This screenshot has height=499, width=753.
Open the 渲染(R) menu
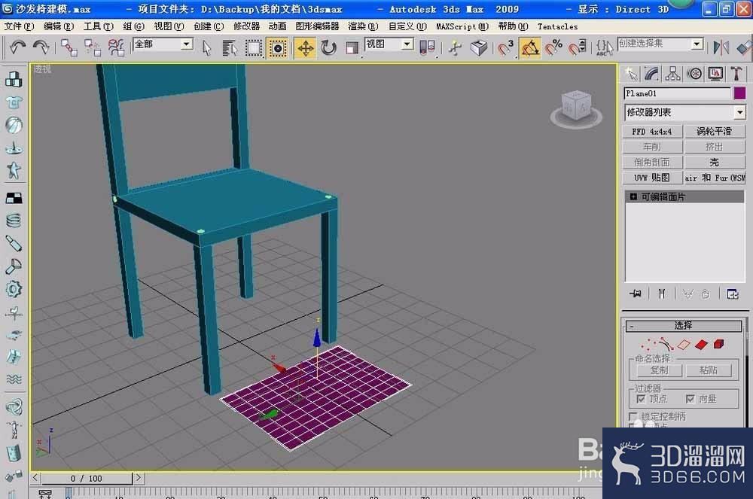(x=363, y=26)
